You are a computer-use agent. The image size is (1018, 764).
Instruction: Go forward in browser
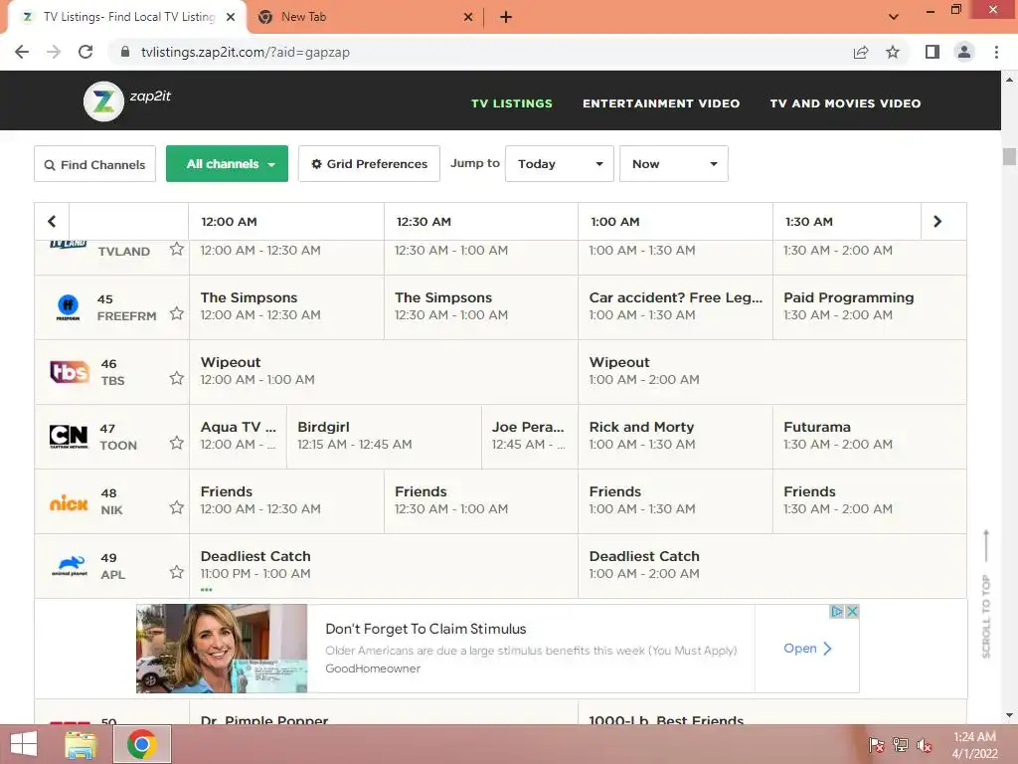point(54,52)
